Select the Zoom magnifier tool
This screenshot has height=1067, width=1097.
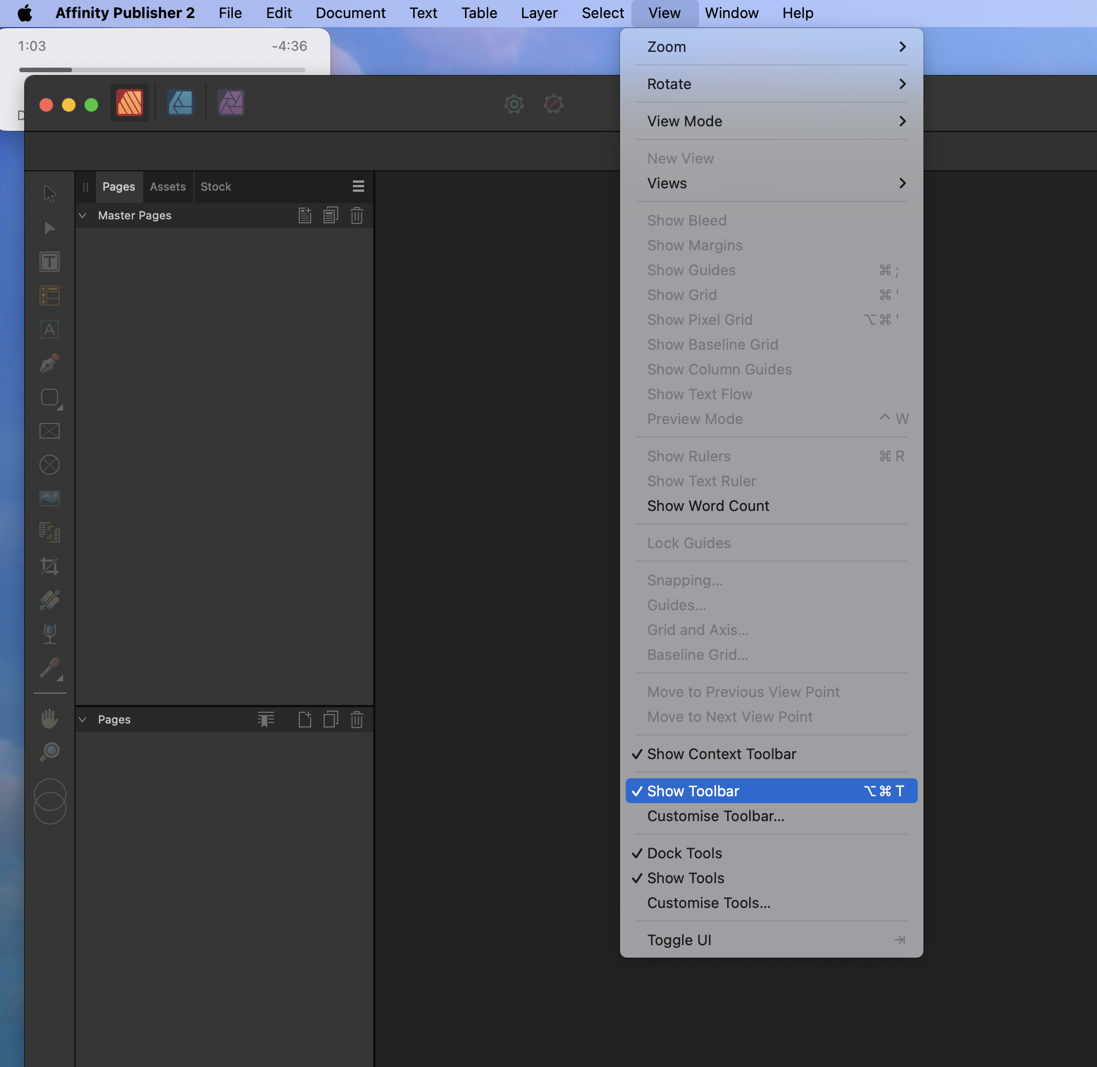coord(50,752)
